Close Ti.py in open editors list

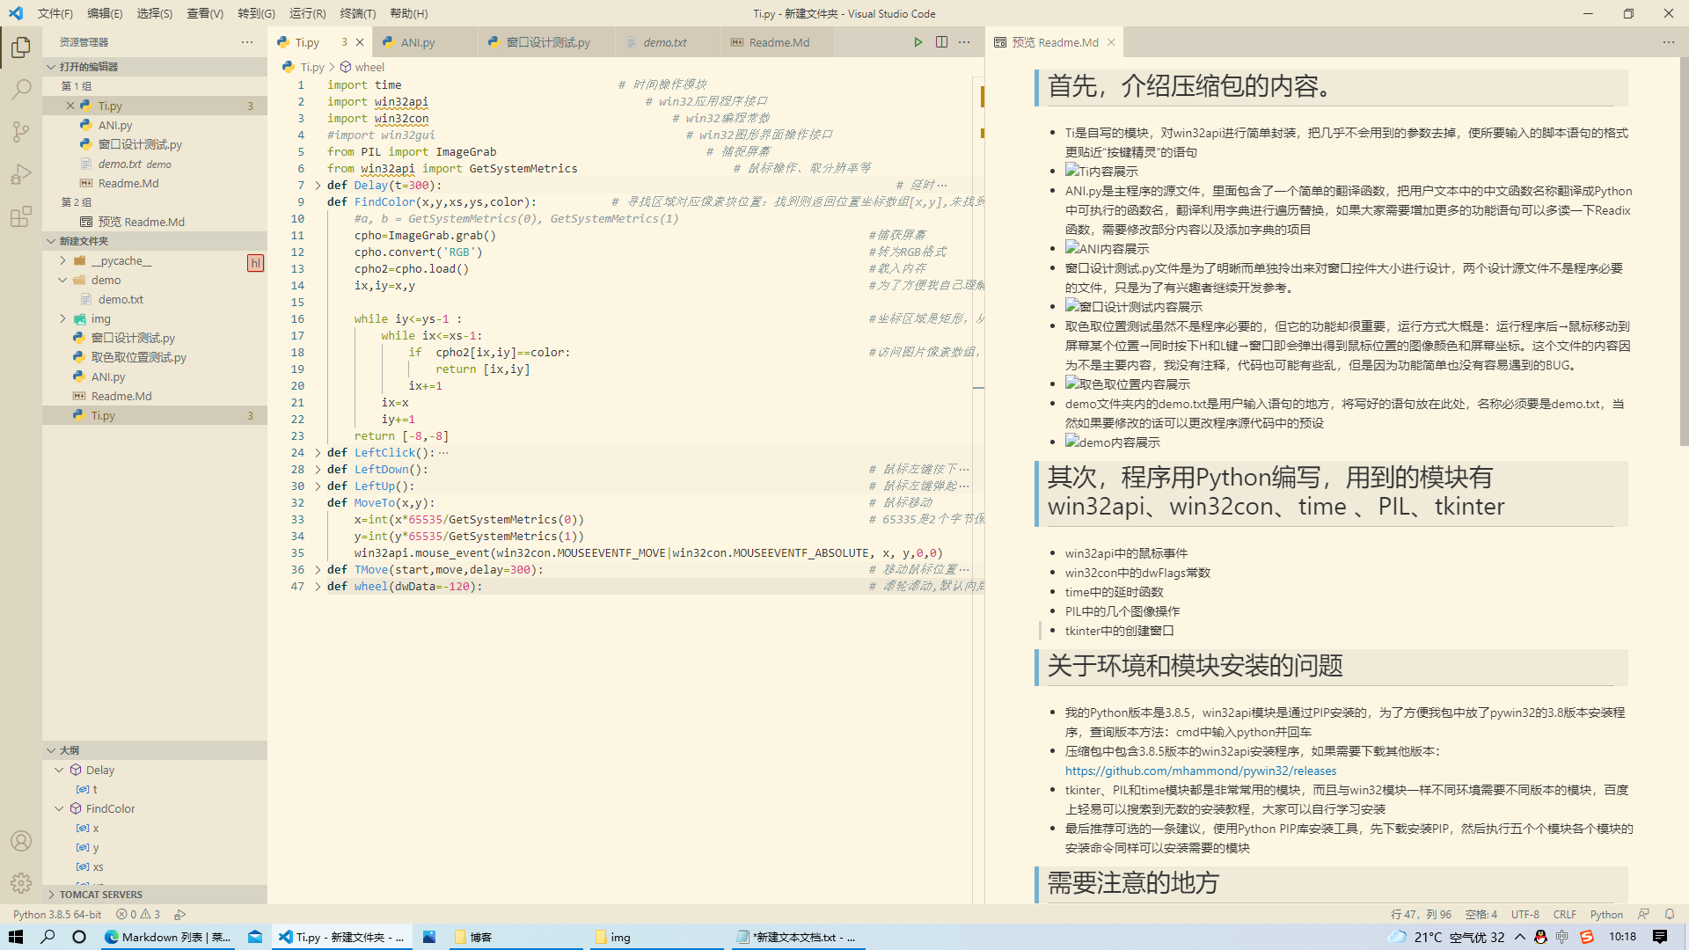click(70, 106)
